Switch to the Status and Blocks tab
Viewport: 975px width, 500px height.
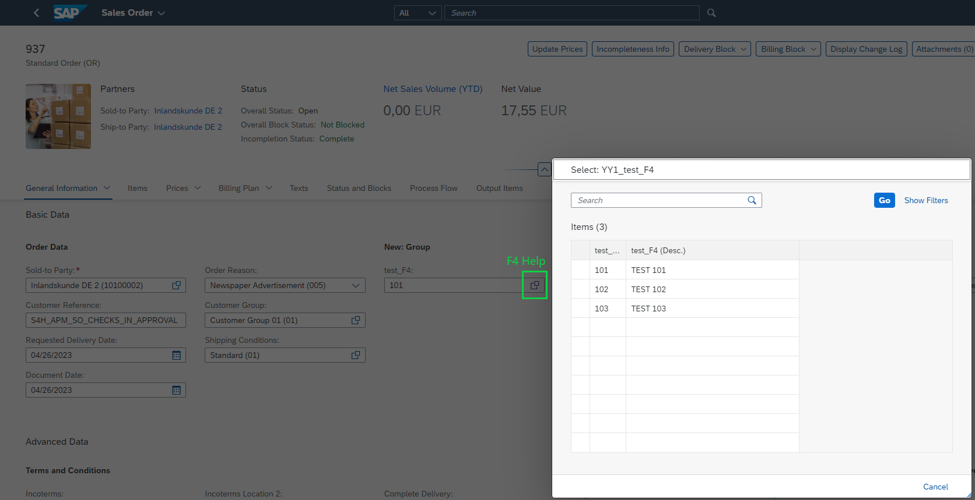coord(359,188)
